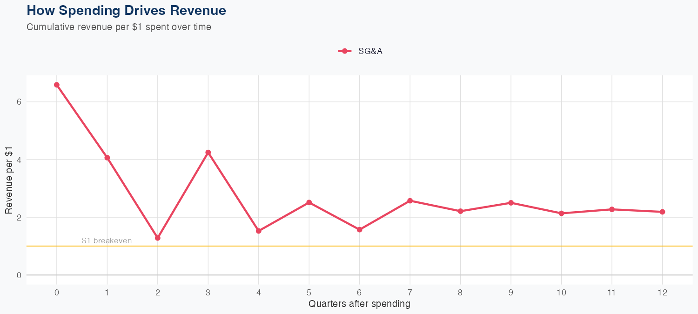The image size is (698, 314).
Task: Click the data point at quarter 9
Action: click(511, 203)
